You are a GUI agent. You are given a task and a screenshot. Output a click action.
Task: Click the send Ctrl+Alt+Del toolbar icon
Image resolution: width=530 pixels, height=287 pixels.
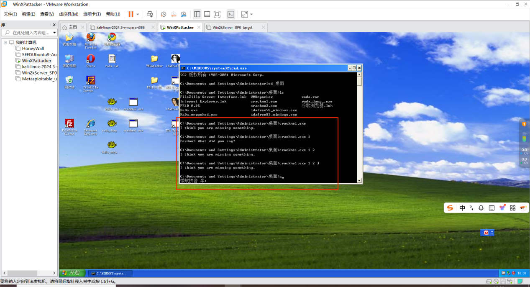(x=149, y=14)
